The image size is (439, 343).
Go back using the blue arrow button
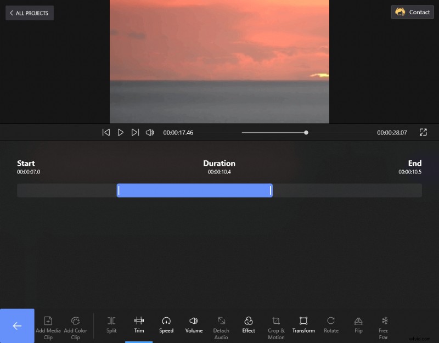point(18,325)
